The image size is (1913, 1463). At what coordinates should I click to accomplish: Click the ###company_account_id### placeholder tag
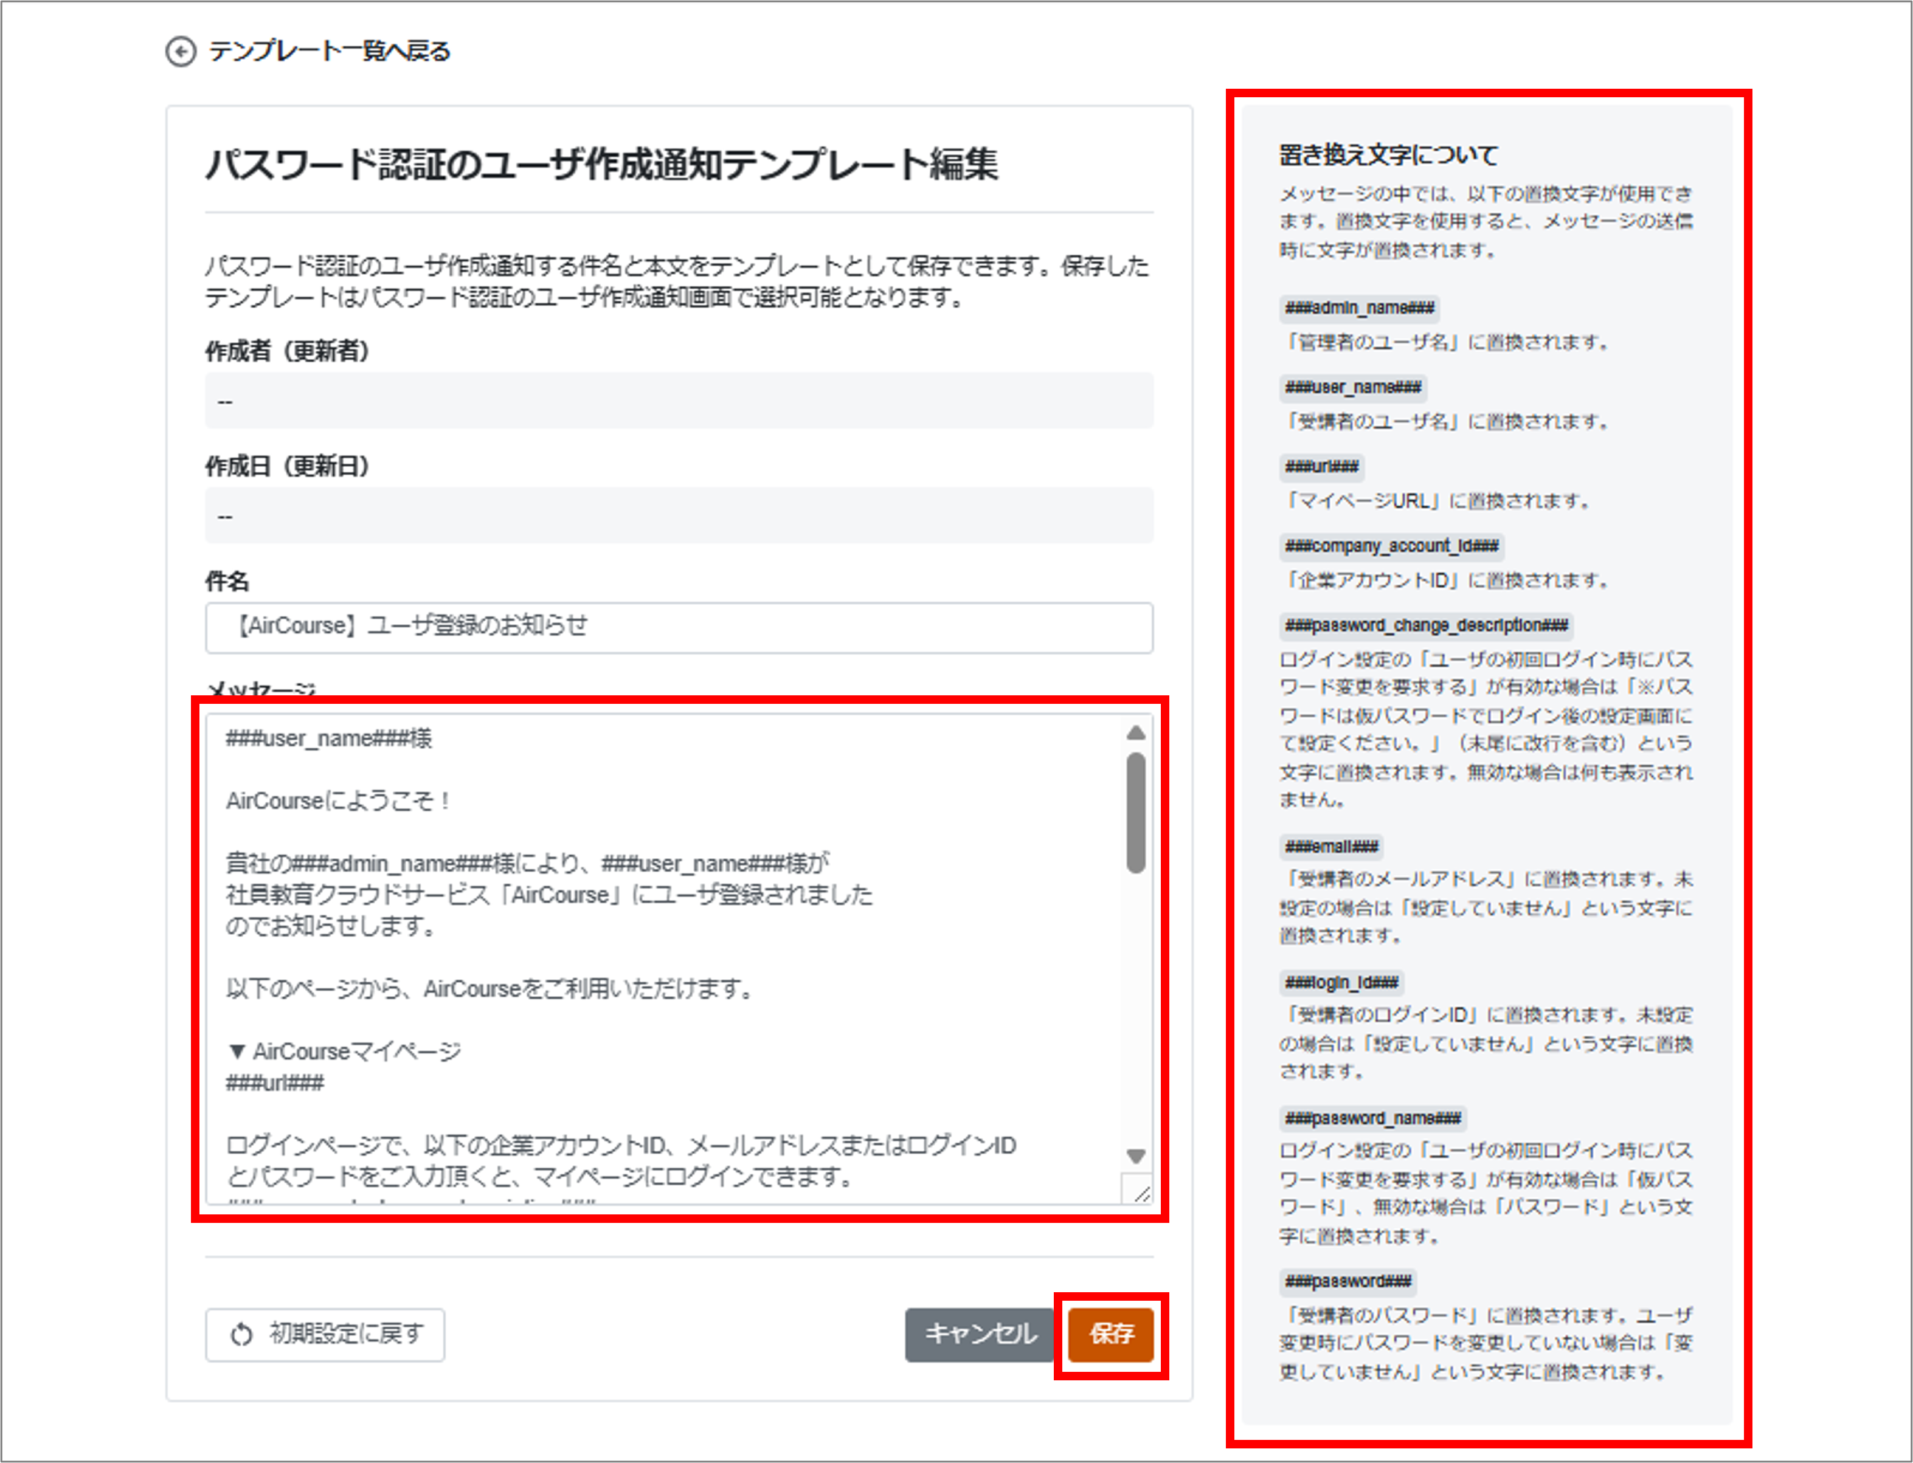1391,546
